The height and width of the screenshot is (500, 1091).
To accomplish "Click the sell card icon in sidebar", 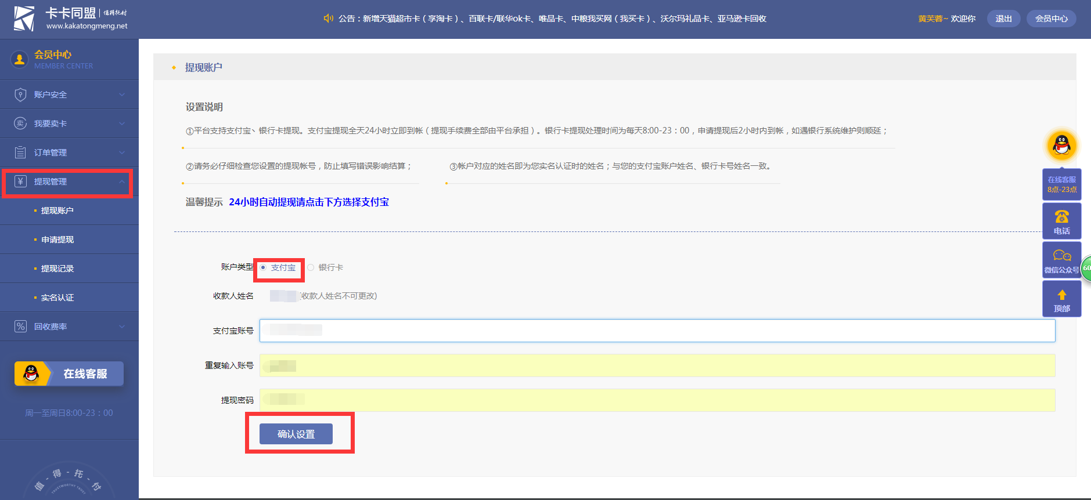I will 20,124.
